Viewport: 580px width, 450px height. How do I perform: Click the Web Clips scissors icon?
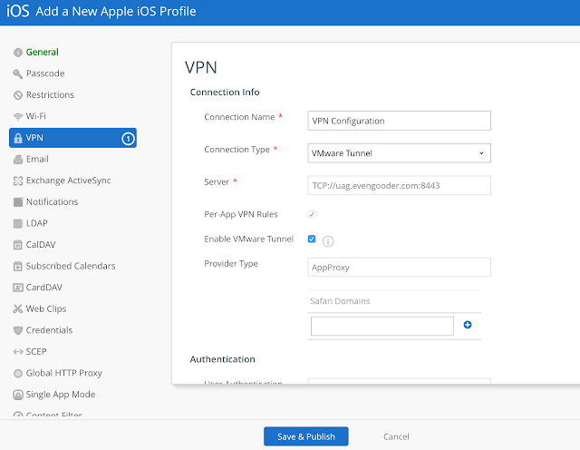(18, 308)
